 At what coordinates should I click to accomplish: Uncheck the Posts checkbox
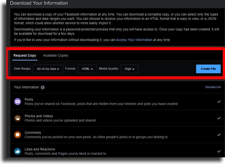(x=219, y=102)
